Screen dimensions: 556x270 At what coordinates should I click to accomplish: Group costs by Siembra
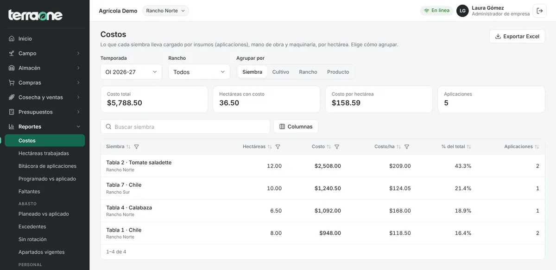(252, 72)
